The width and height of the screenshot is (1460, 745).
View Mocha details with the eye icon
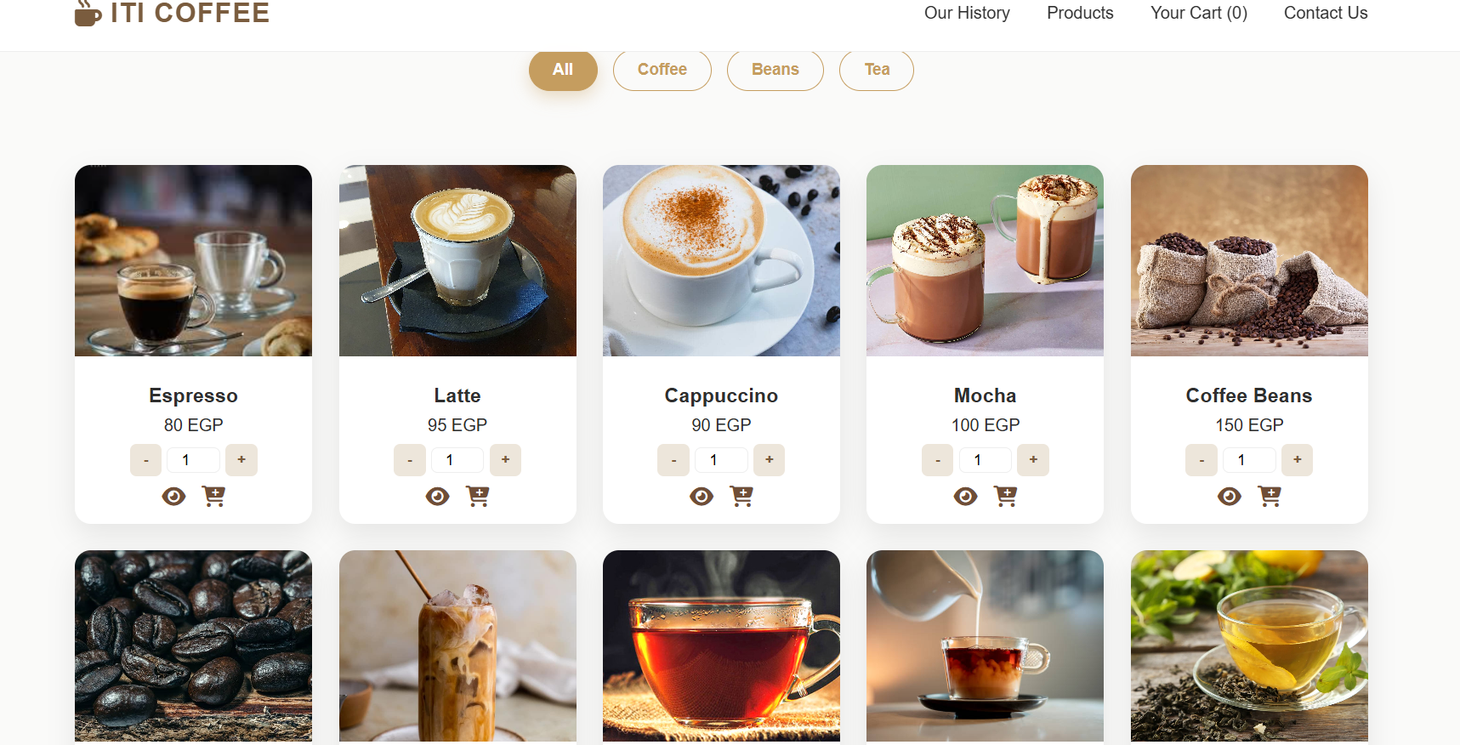point(965,496)
